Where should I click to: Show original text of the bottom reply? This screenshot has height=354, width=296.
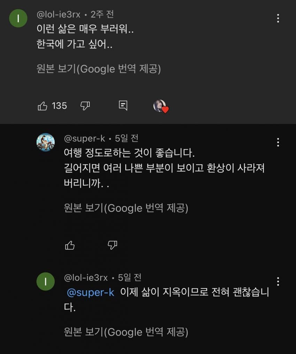(x=126, y=332)
